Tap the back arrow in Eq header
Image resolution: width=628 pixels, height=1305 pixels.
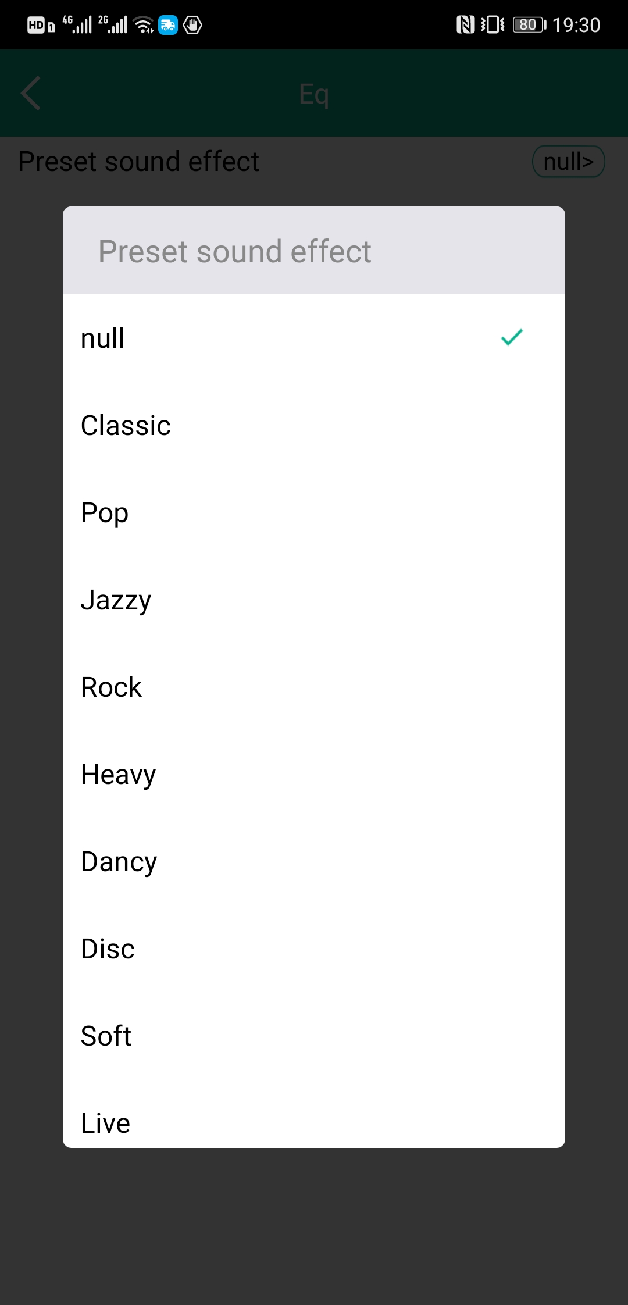pyautogui.click(x=31, y=93)
